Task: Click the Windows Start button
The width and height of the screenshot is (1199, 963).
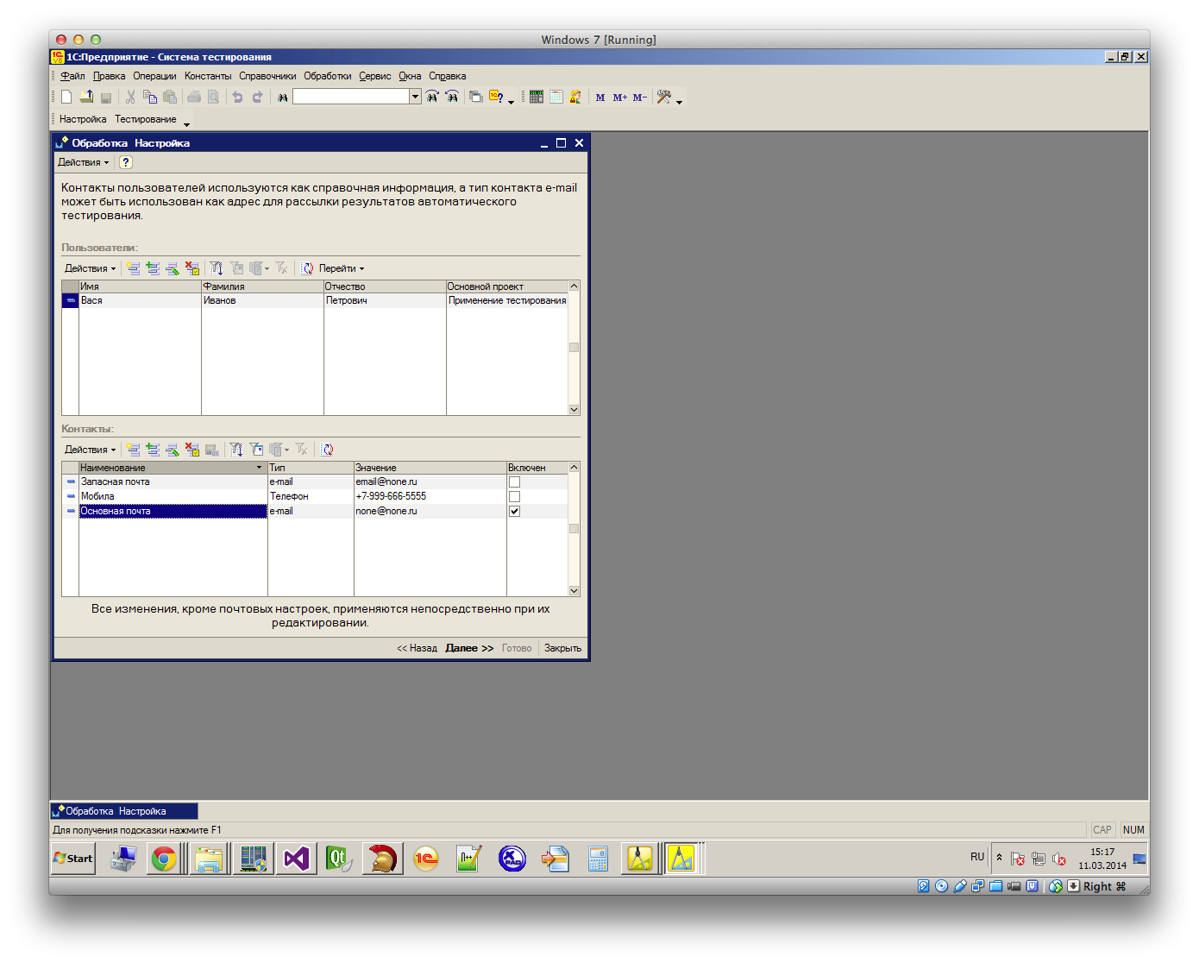Action: click(x=73, y=859)
